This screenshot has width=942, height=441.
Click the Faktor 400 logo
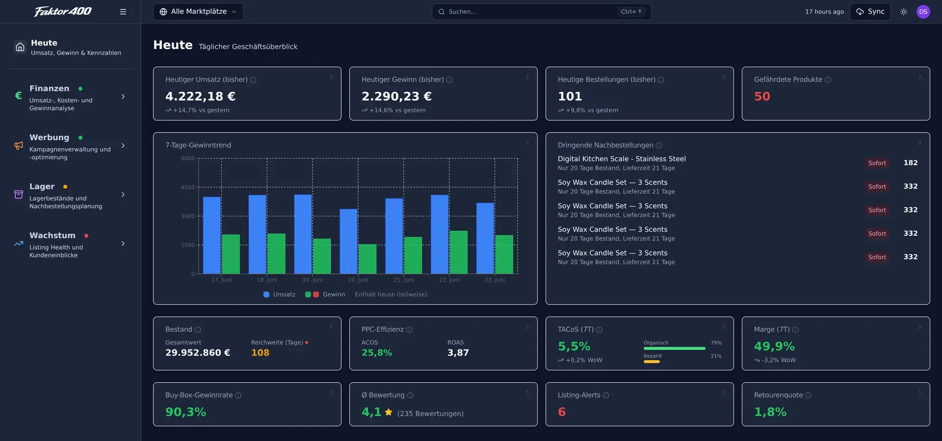coord(63,11)
